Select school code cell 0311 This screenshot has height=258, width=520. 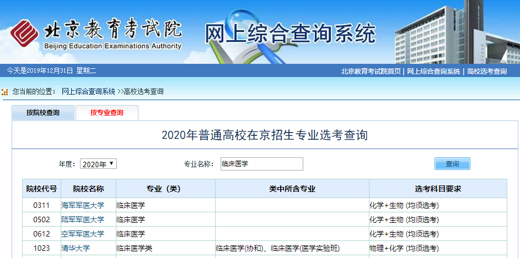[x=41, y=205]
